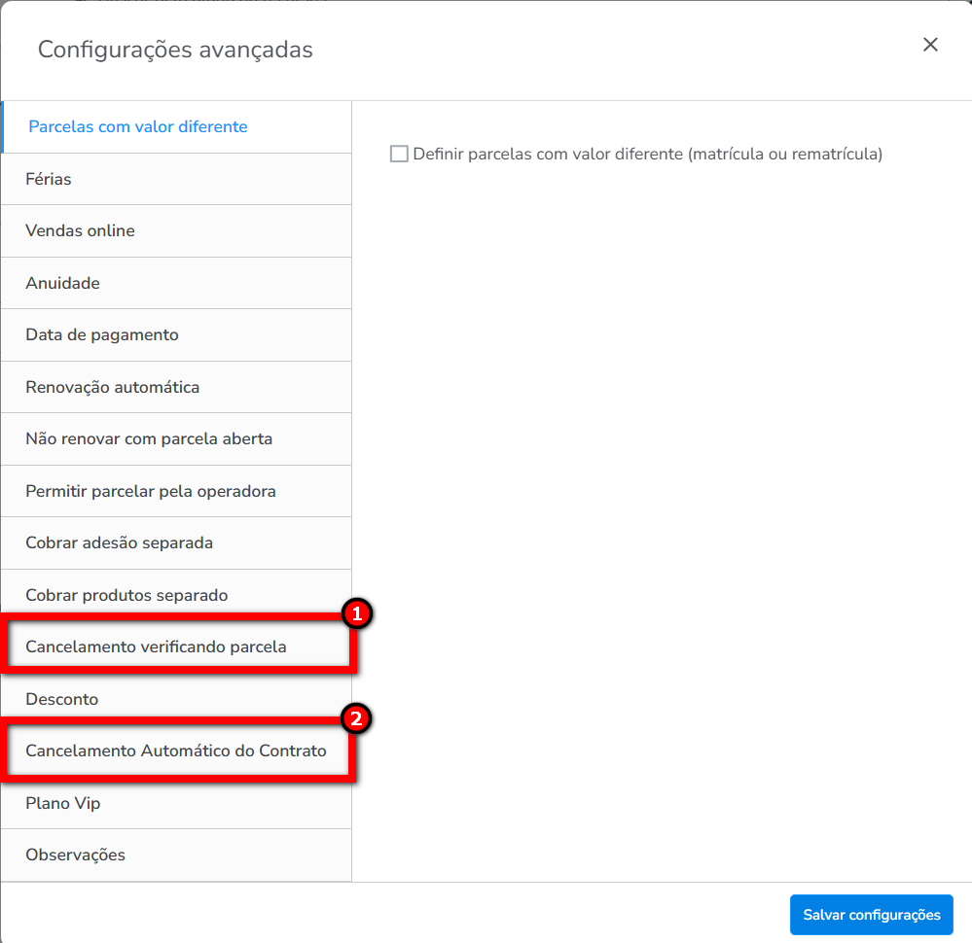
Task: Close the Configurações avançadas dialog
Action: pos(930,45)
